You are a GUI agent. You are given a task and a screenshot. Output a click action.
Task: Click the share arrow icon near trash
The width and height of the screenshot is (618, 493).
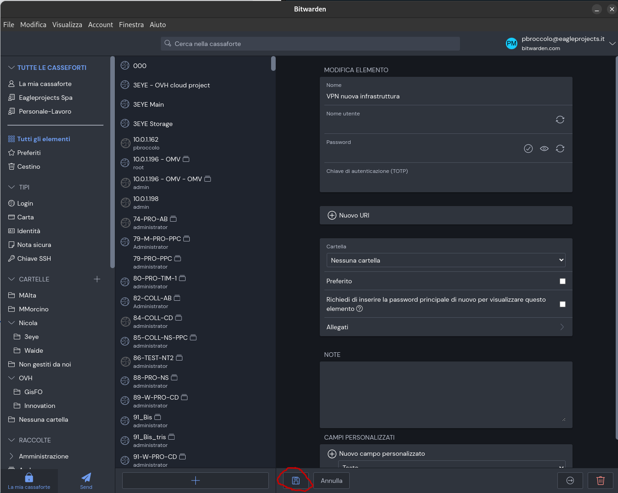[x=570, y=481]
